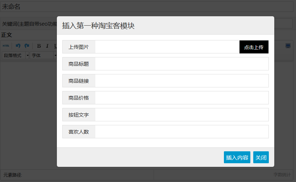
Task: Focus the 商品链接 input field
Action: coord(182,81)
